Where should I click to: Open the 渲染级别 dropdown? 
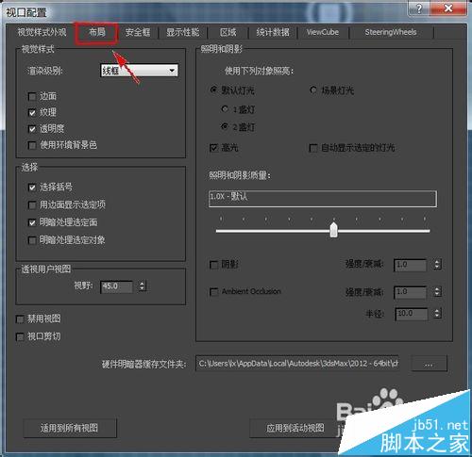coord(139,71)
